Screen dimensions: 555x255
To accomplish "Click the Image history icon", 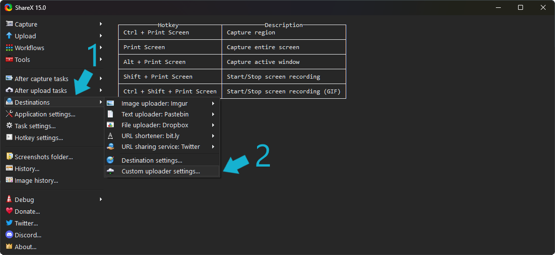I will pos(9,180).
